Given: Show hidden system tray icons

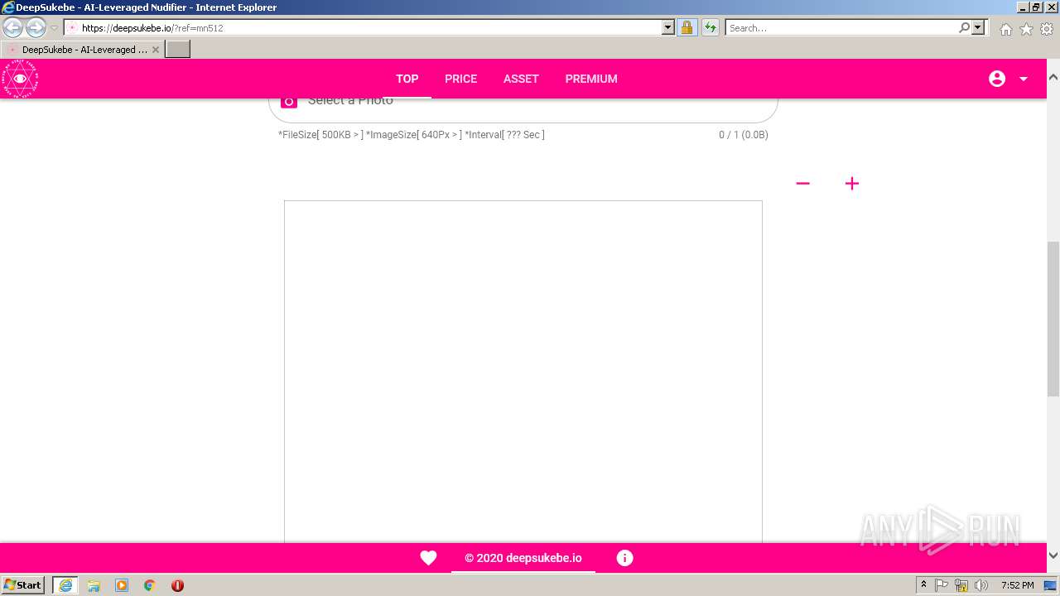Looking at the screenshot, I should point(923,585).
